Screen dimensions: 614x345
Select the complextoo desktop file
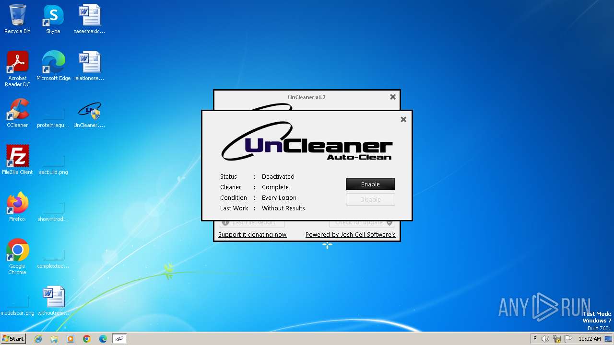click(x=53, y=258)
